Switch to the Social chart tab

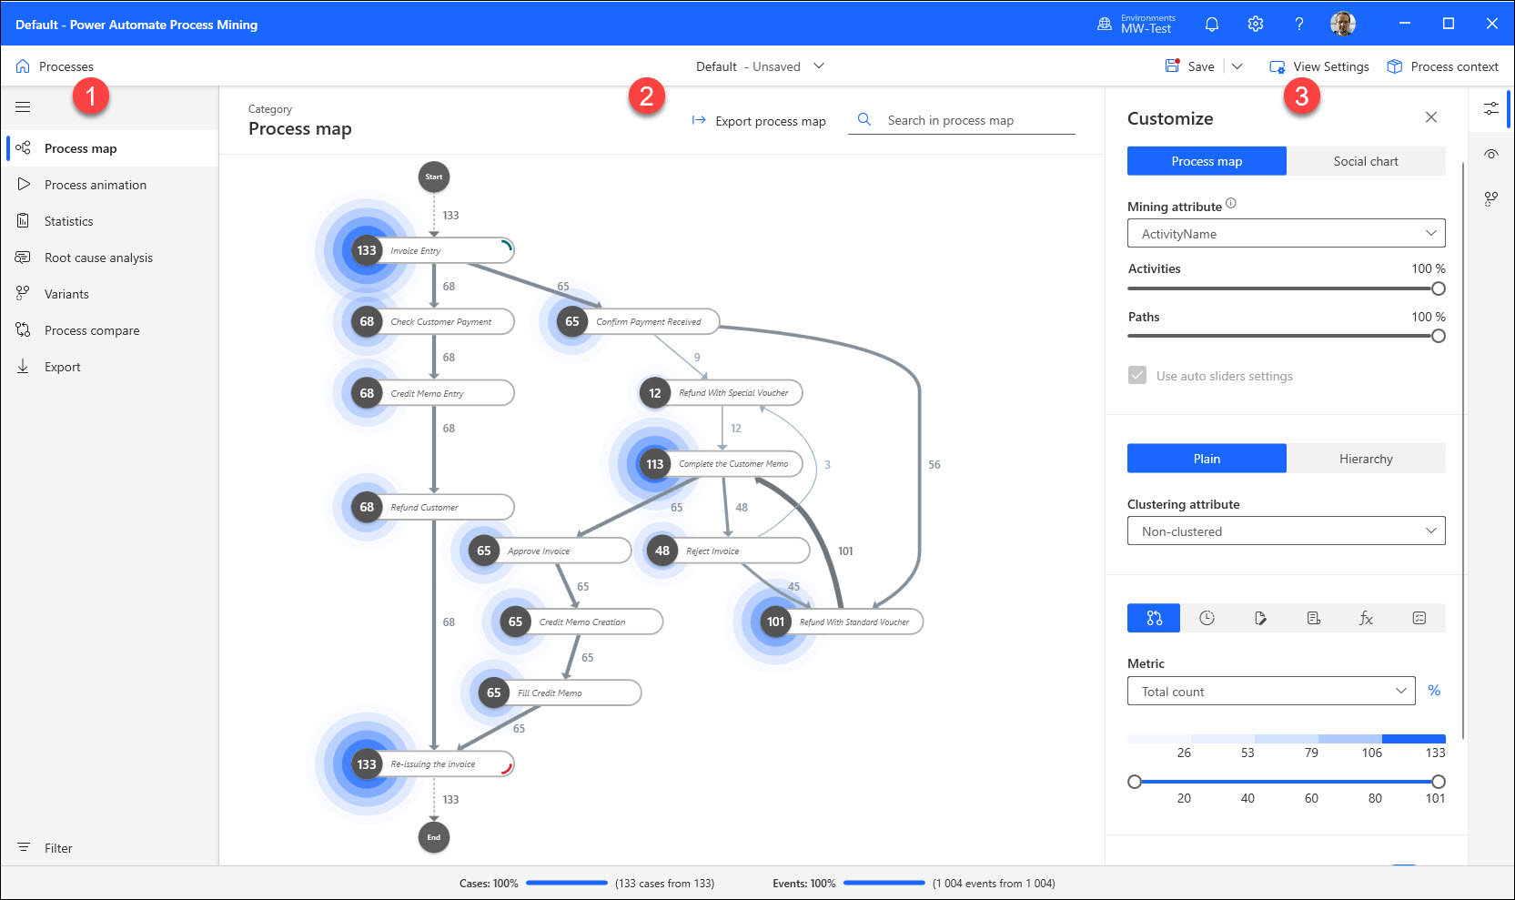tap(1365, 161)
